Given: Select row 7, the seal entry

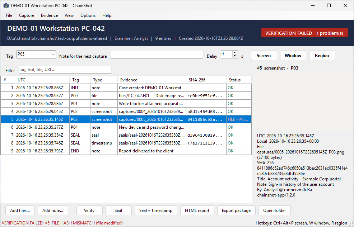Looking at the screenshot, I should 126,135.
